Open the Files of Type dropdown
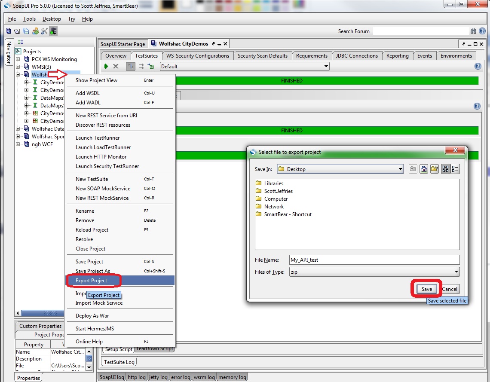The width and height of the screenshot is (490, 382). (x=456, y=272)
